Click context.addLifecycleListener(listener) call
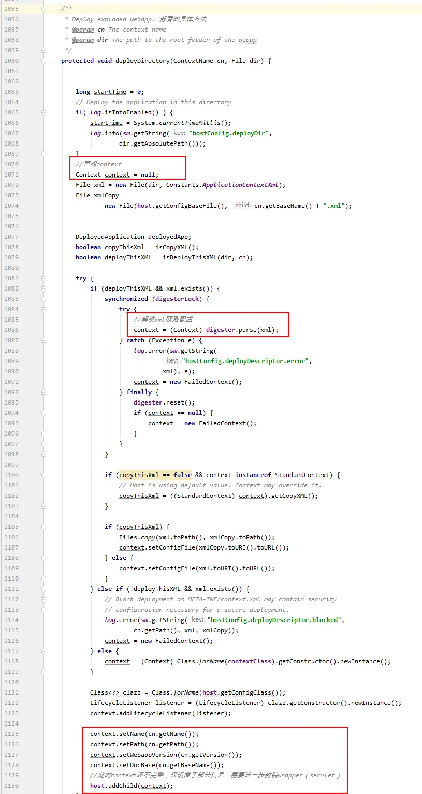 [161, 713]
